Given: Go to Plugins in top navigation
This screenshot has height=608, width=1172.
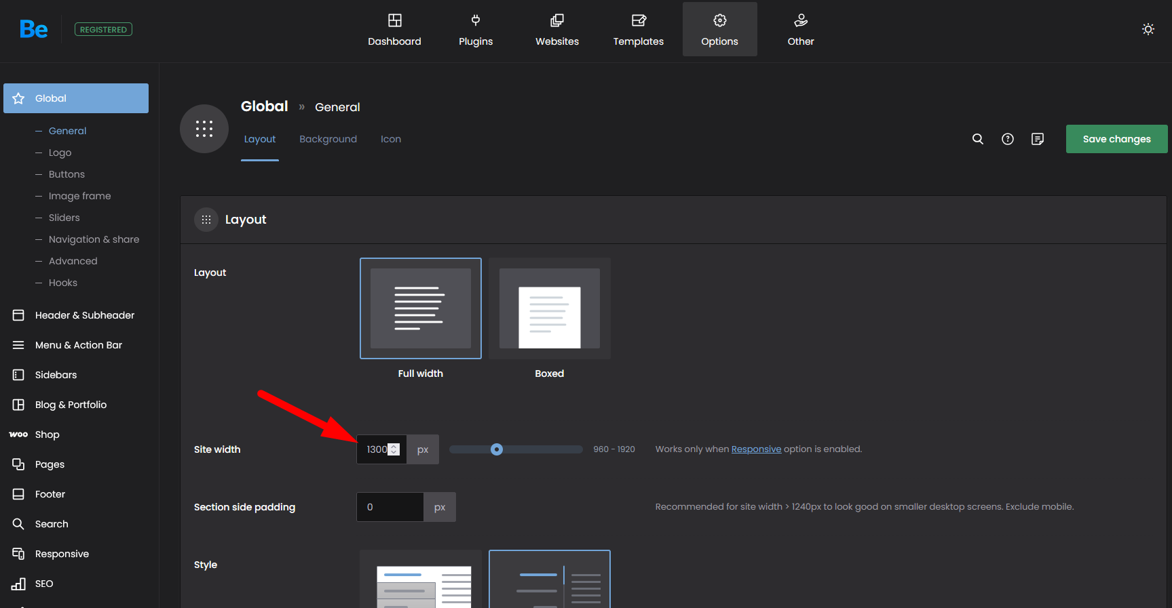Looking at the screenshot, I should (x=476, y=30).
